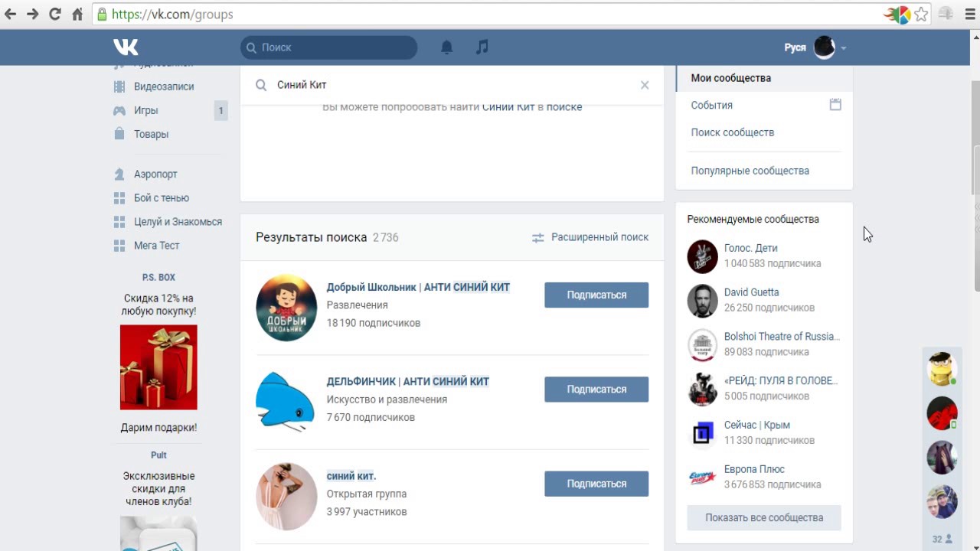Click the VK logo in header

[126, 47]
